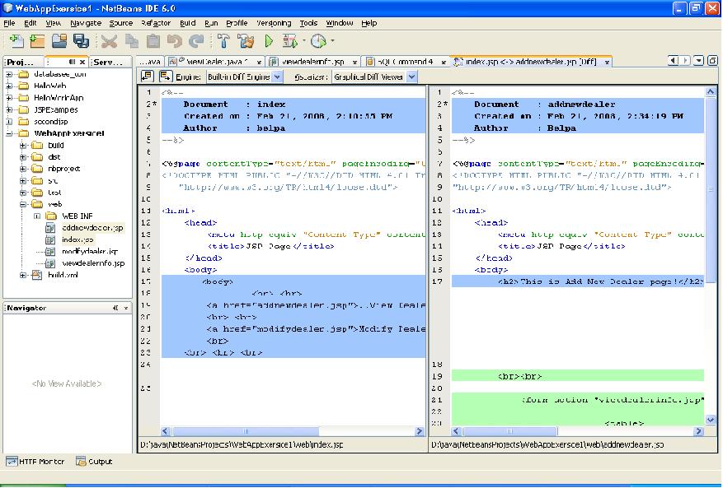Image resolution: width=723 pixels, height=488 pixels.
Task: Select the build.xml file node
Action: click(x=63, y=275)
